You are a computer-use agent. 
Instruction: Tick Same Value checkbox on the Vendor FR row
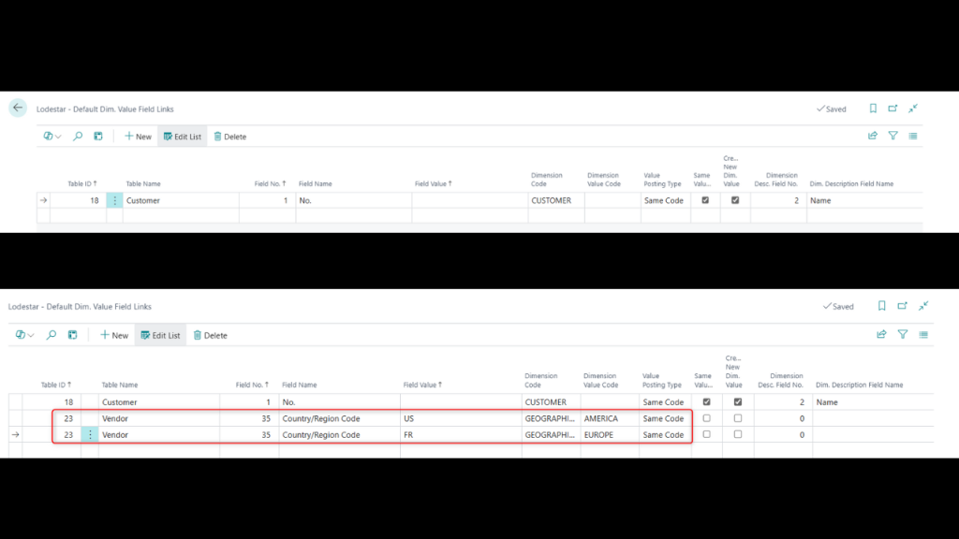point(706,434)
